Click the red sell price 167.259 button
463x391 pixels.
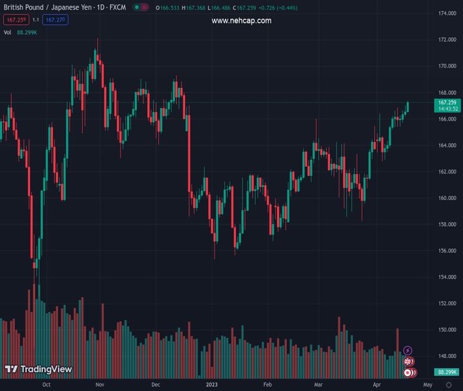click(15, 20)
